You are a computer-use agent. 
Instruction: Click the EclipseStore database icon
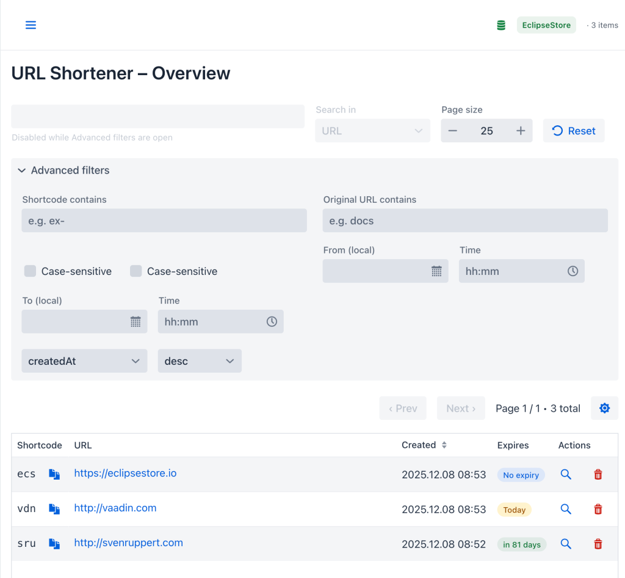pyautogui.click(x=500, y=25)
